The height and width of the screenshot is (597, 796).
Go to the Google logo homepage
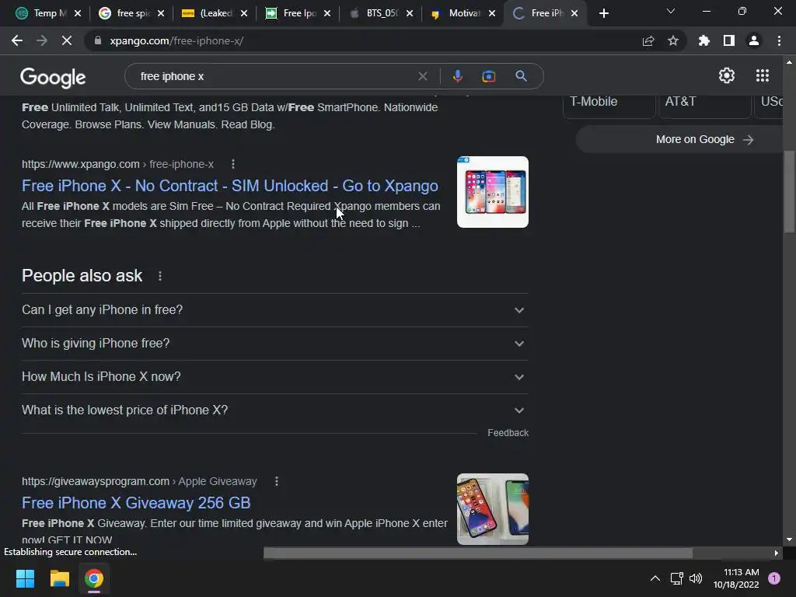coord(53,78)
